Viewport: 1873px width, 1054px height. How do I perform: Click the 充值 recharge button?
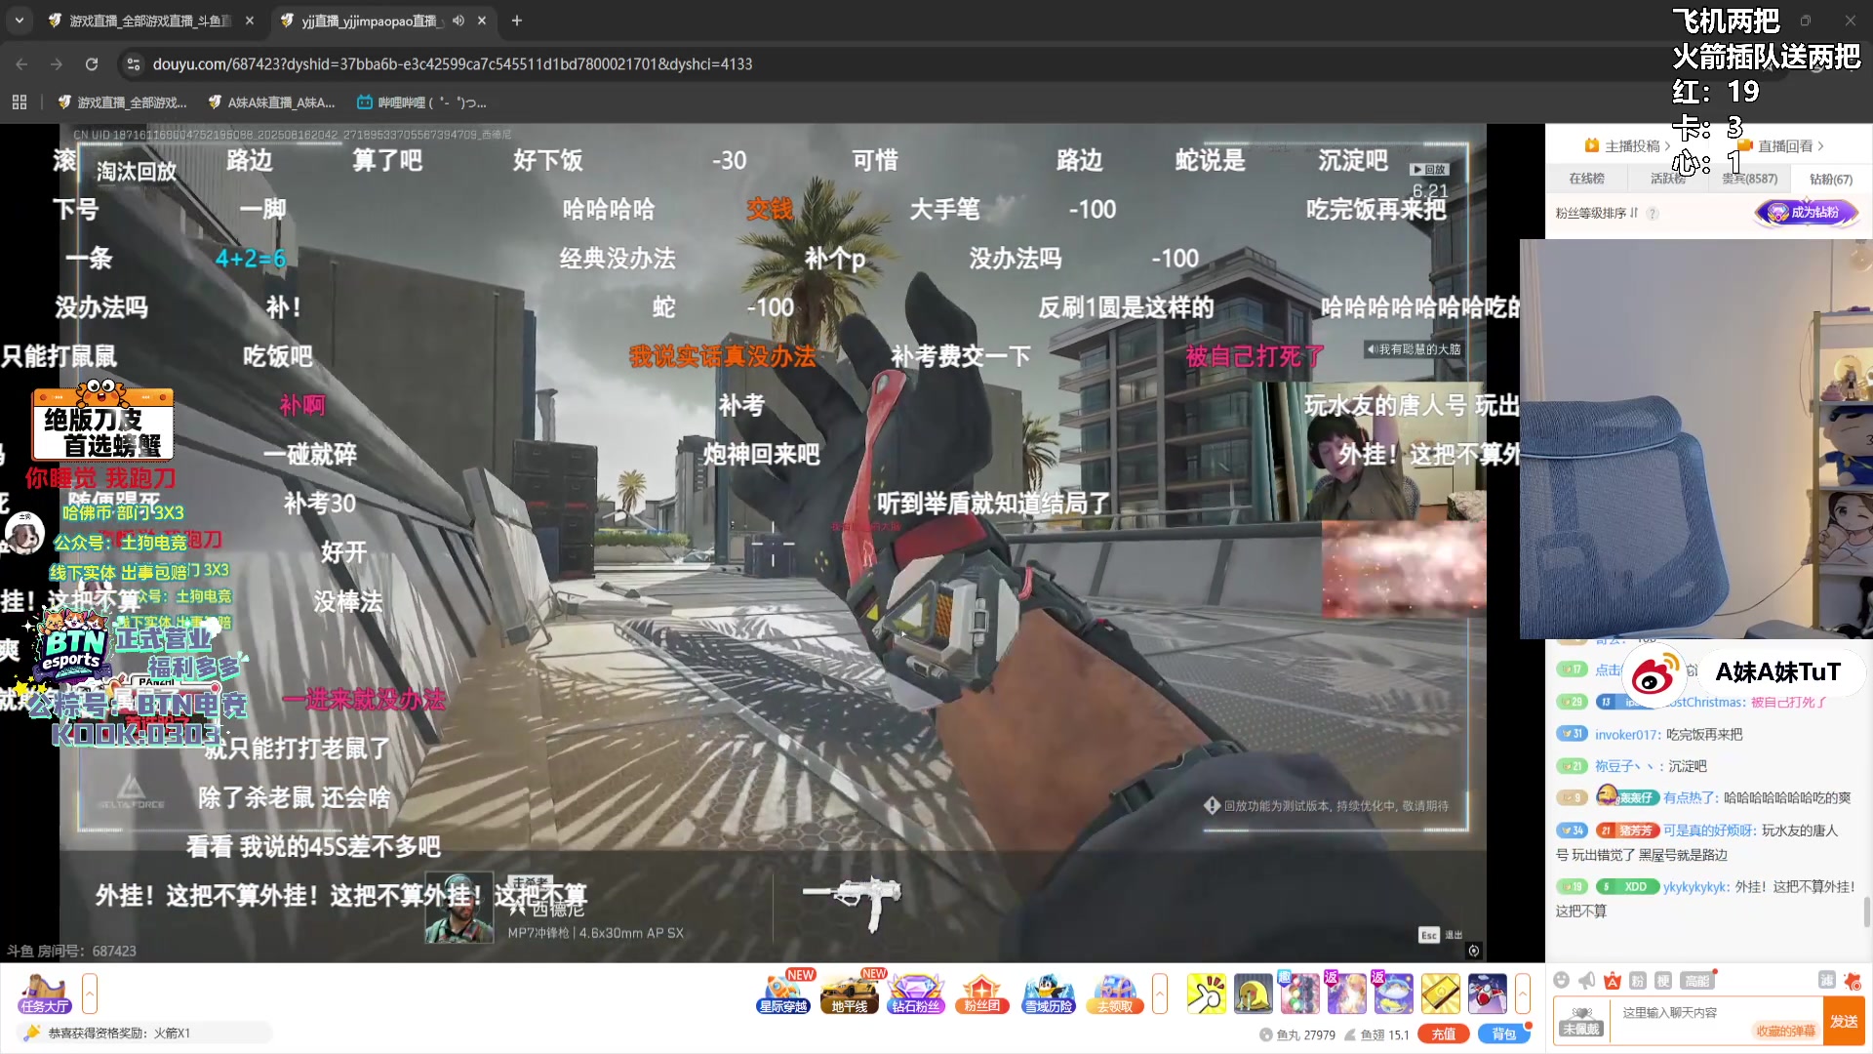[x=1444, y=1034]
